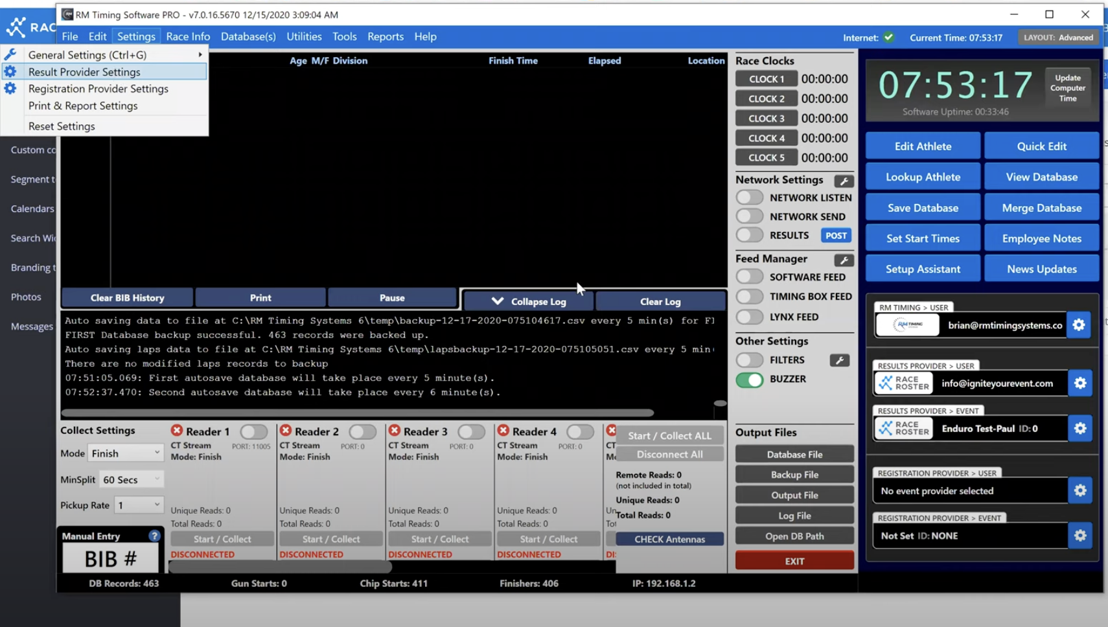Click the Reader 1 red X icon
This screenshot has width=1108, height=627.
point(177,431)
